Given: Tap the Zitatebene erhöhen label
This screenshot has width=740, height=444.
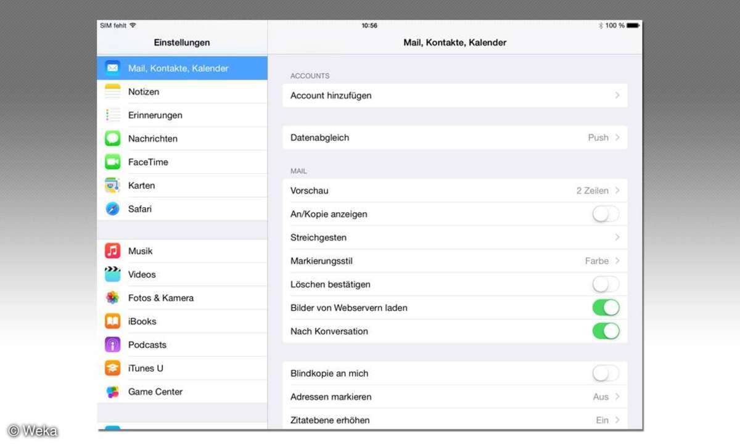Looking at the screenshot, I should pos(330,420).
